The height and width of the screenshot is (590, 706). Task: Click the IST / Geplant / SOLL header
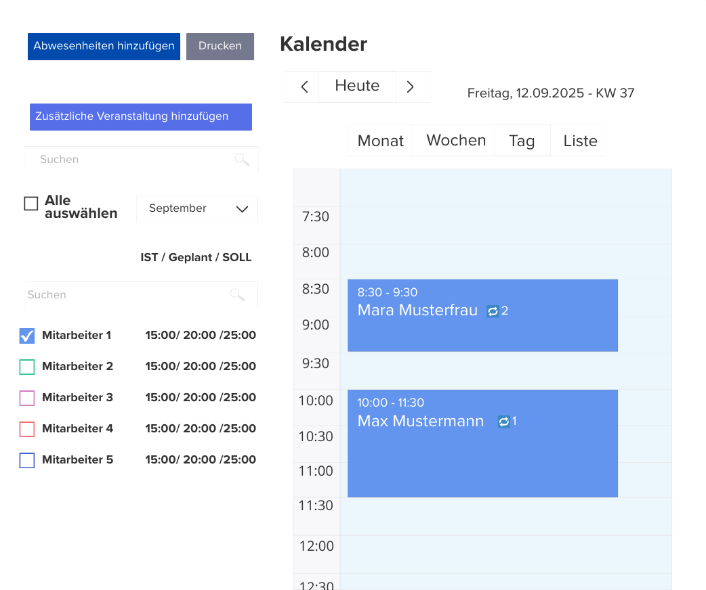pyautogui.click(x=196, y=257)
